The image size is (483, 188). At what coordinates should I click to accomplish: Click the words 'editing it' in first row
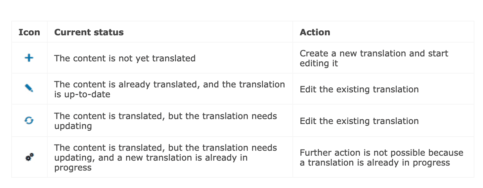pos(319,63)
